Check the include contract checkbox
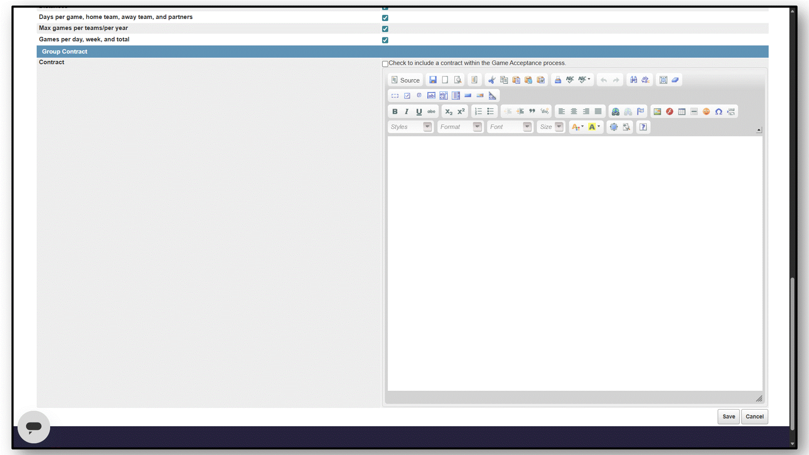The width and height of the screenshot is (809, 455). pyautogui.click(x=385, y=64)
